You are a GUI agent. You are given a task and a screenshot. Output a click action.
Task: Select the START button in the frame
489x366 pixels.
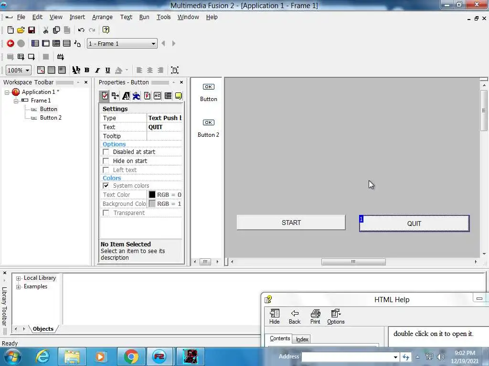tap(291, 223)
